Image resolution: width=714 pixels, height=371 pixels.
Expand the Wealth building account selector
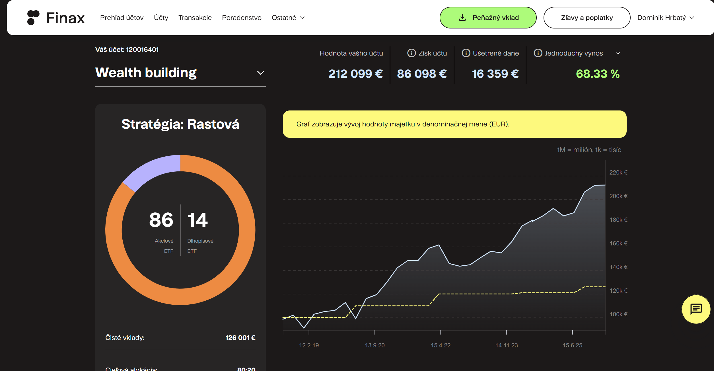(x=260, y=73)
